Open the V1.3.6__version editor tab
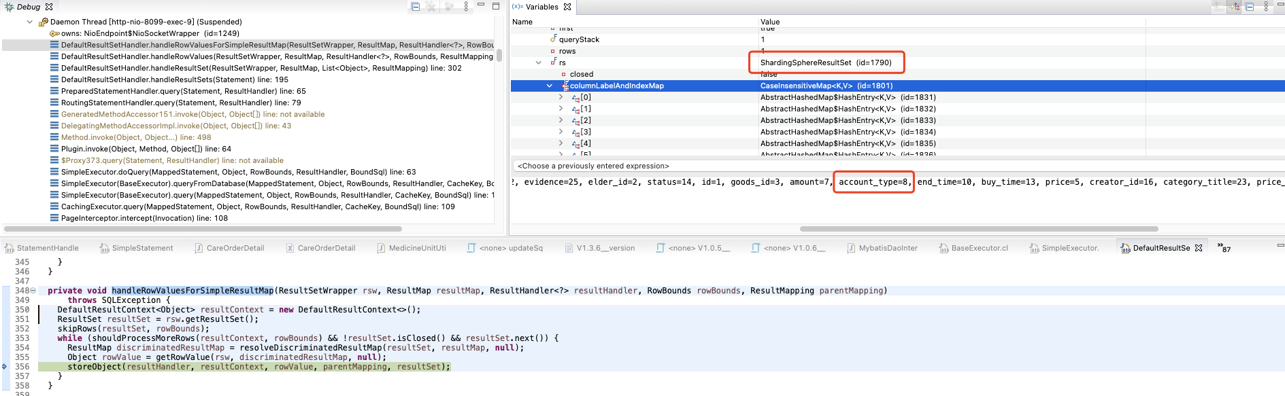The image size is (1285, 396). [x=600, y=248]
